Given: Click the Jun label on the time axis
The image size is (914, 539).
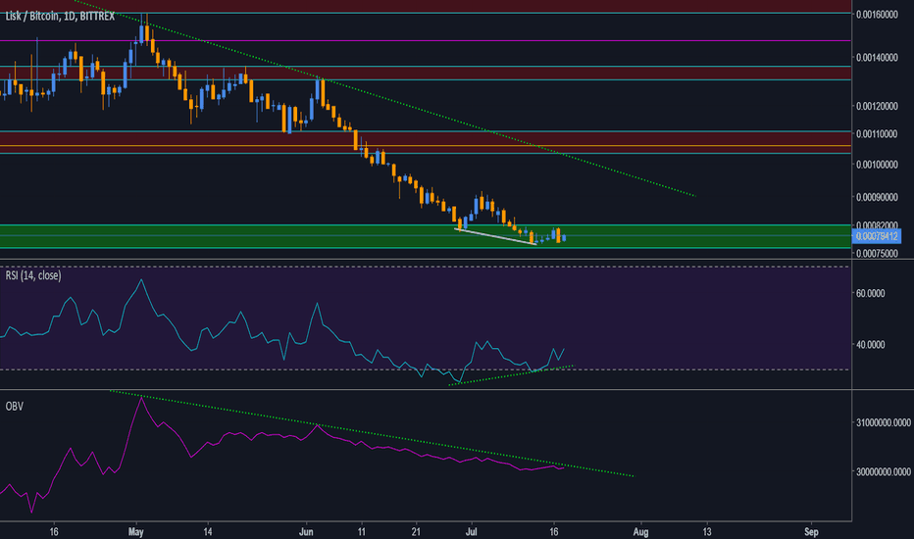Looking at the screenshot, I should (306, 532).
